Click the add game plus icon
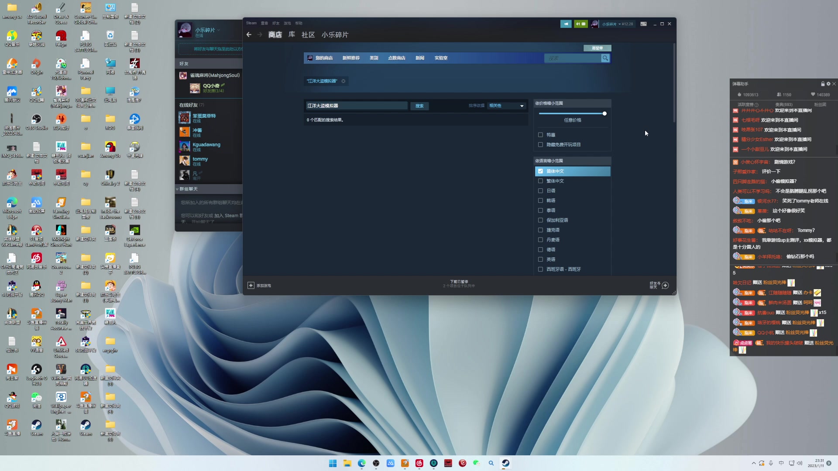The height and width of the screenshot is (471, 838). [251, 286]
